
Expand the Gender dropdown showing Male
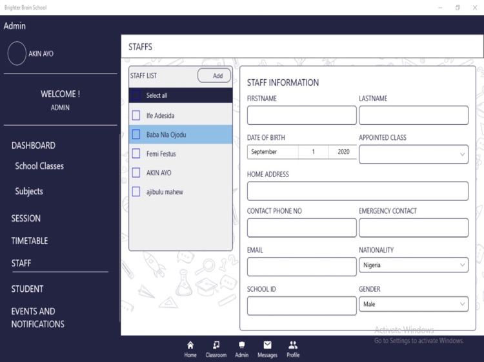pos(414,304)
